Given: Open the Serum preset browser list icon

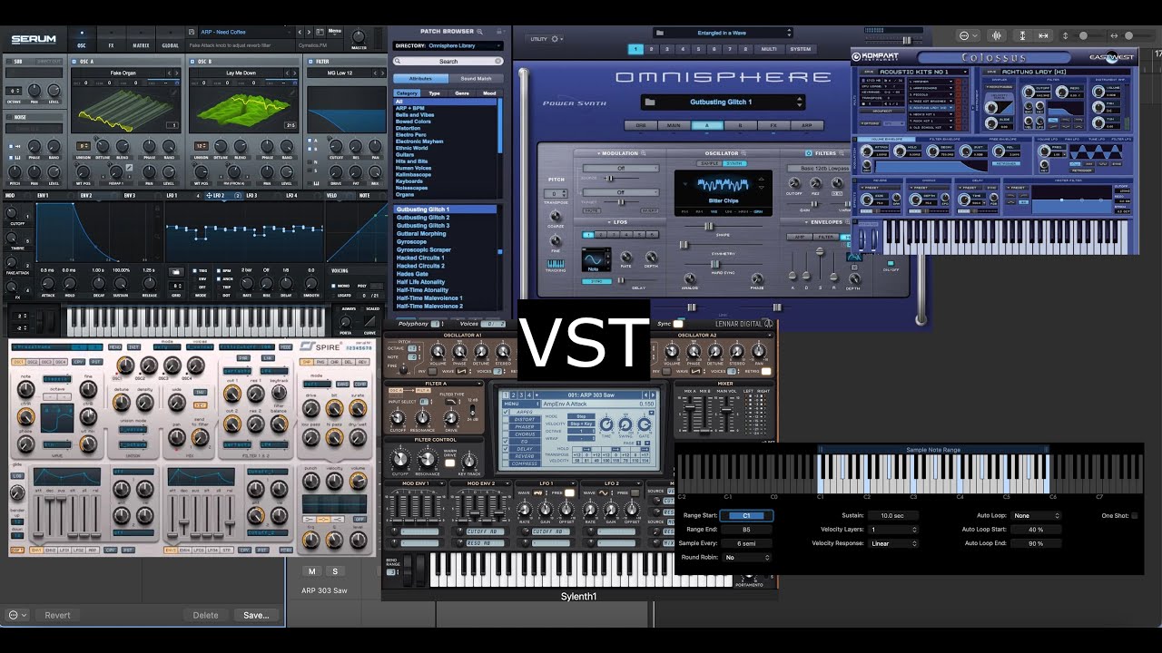Looking at the screenshot, I should pyautogui.click(x=320, y=32).
